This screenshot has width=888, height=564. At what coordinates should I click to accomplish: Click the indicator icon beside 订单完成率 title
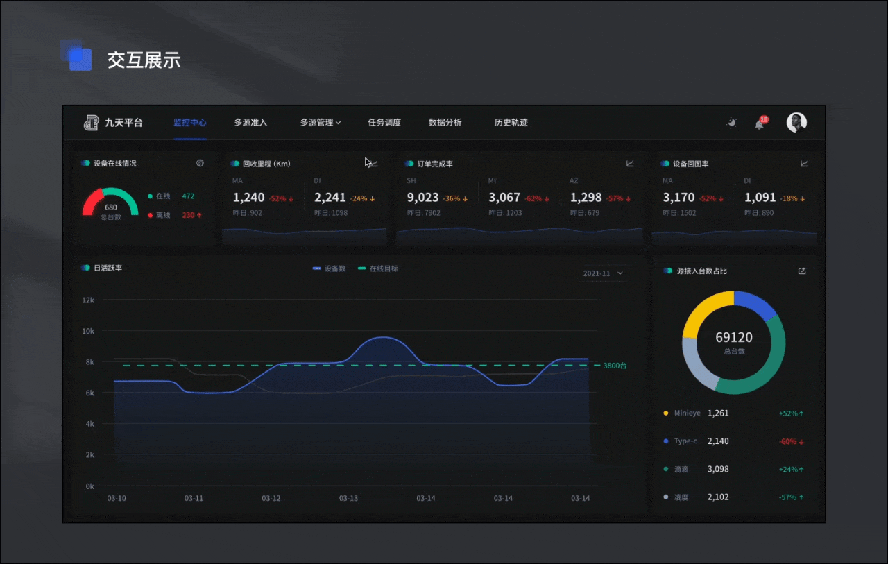tap(409, 164)
